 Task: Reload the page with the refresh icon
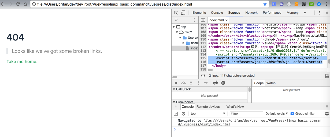coord(18,4)
